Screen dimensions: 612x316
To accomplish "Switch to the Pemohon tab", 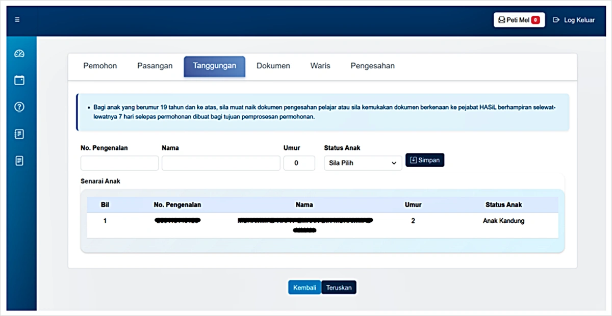I will point(100,66).
